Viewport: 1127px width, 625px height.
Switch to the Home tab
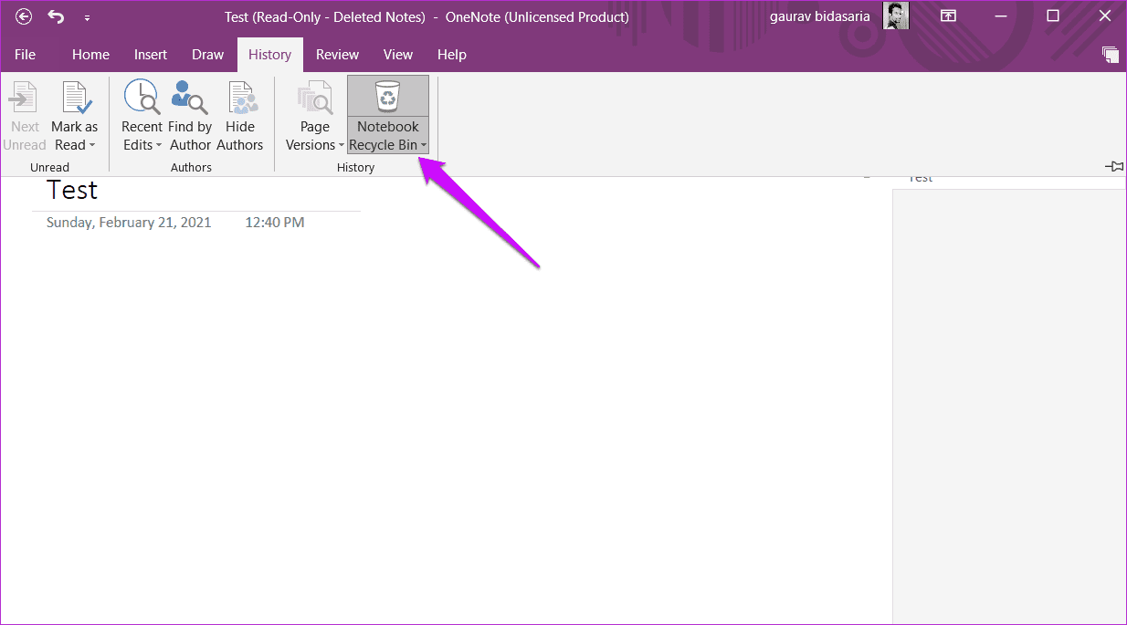click(x=90, y=55)
